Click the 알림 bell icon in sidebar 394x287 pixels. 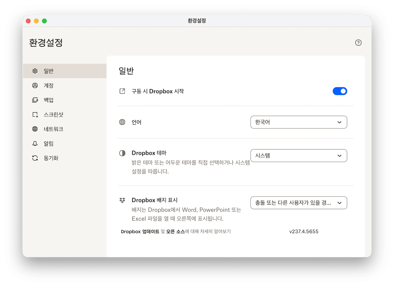(x=35, y=144)
